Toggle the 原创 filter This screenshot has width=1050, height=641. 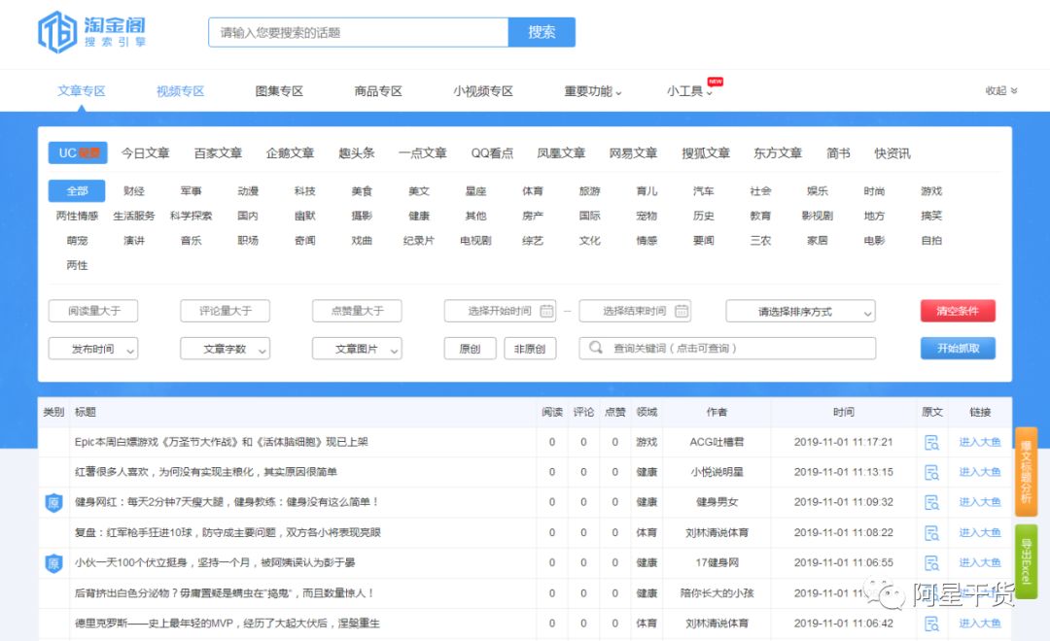click(471, 349)
